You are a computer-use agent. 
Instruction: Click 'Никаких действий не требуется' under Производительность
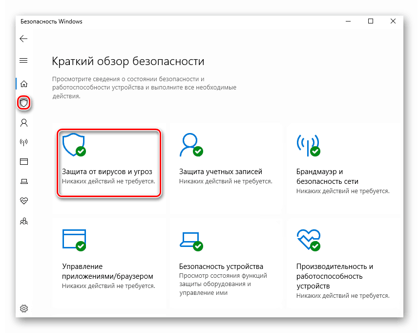coord(343,296)
